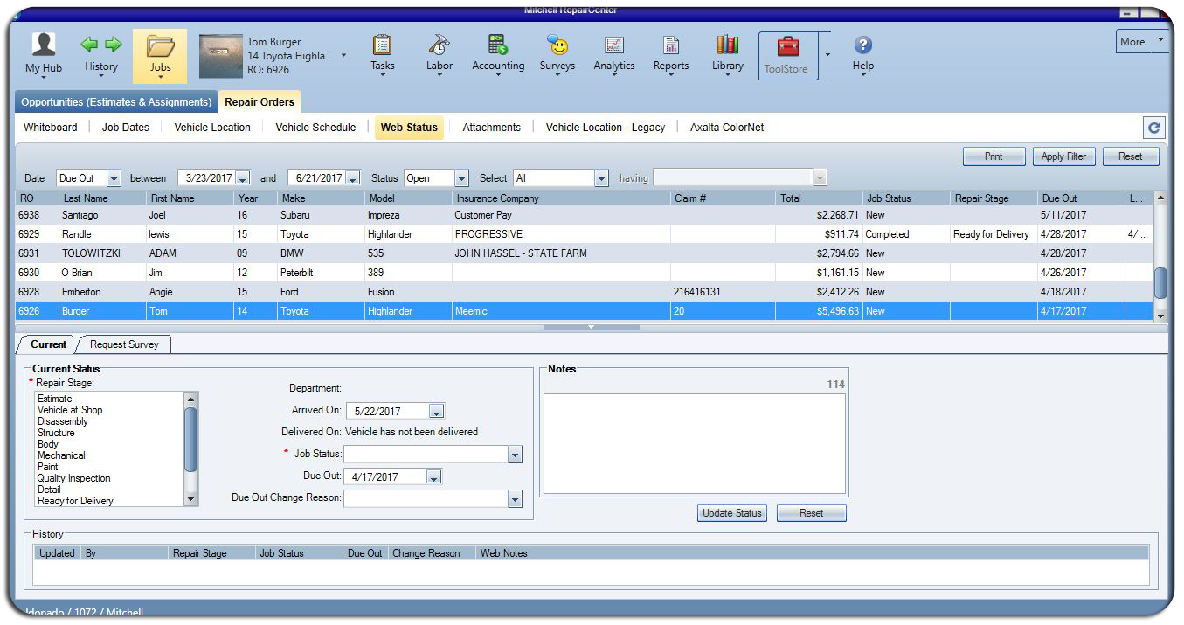Image resolution: width=1184 pixels, height=625 pixels.
Task: Click the Tom Burger vehicle thumbnail
Action: coord(219,56)
